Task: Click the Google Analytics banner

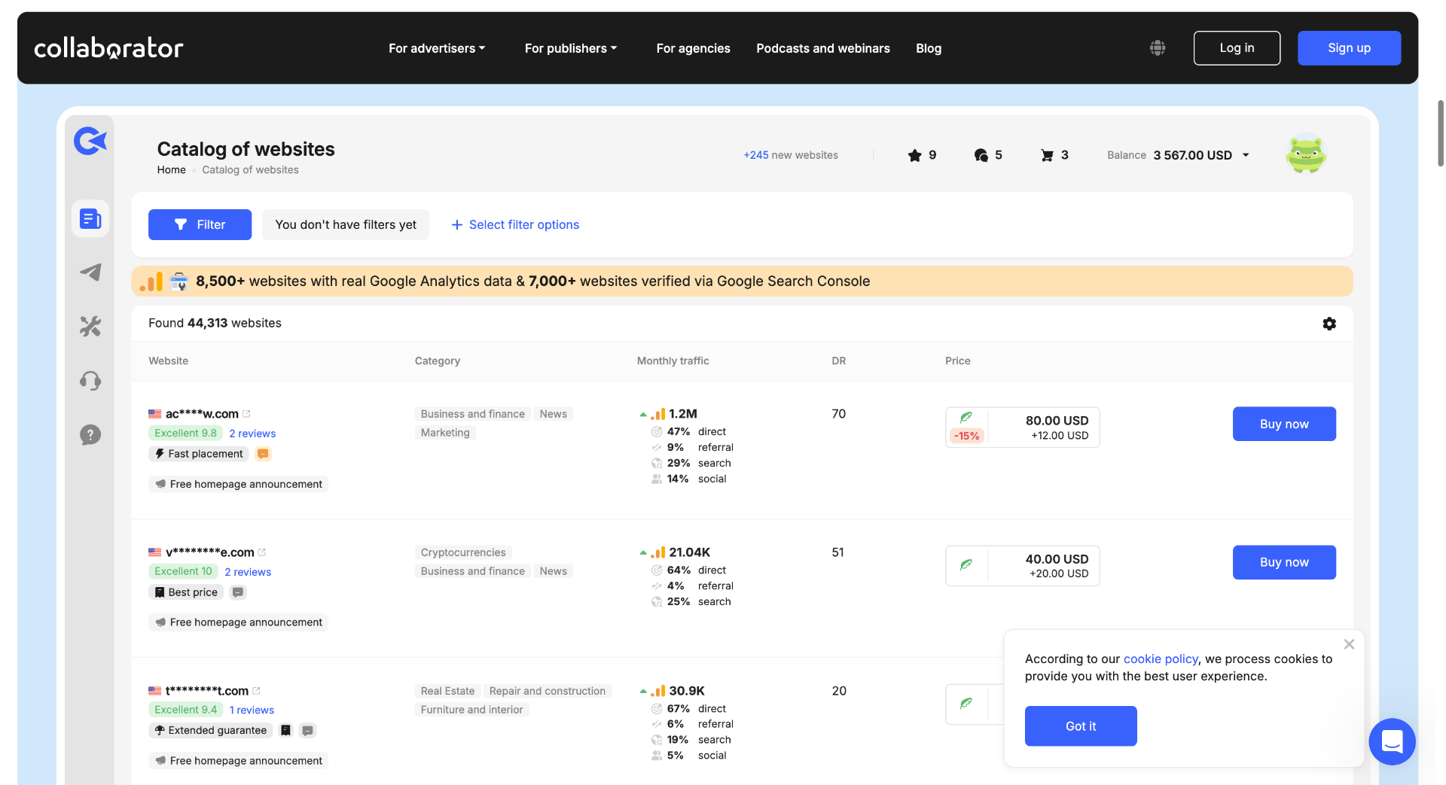Action: coord(742,281)
